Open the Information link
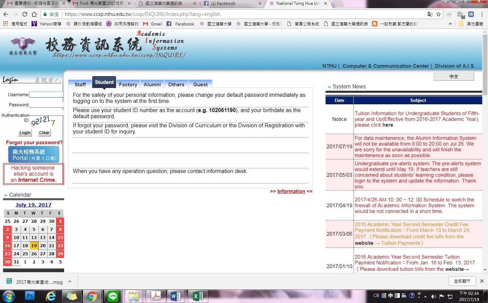This screenshot has height=303, width=488. click(291, 191)
